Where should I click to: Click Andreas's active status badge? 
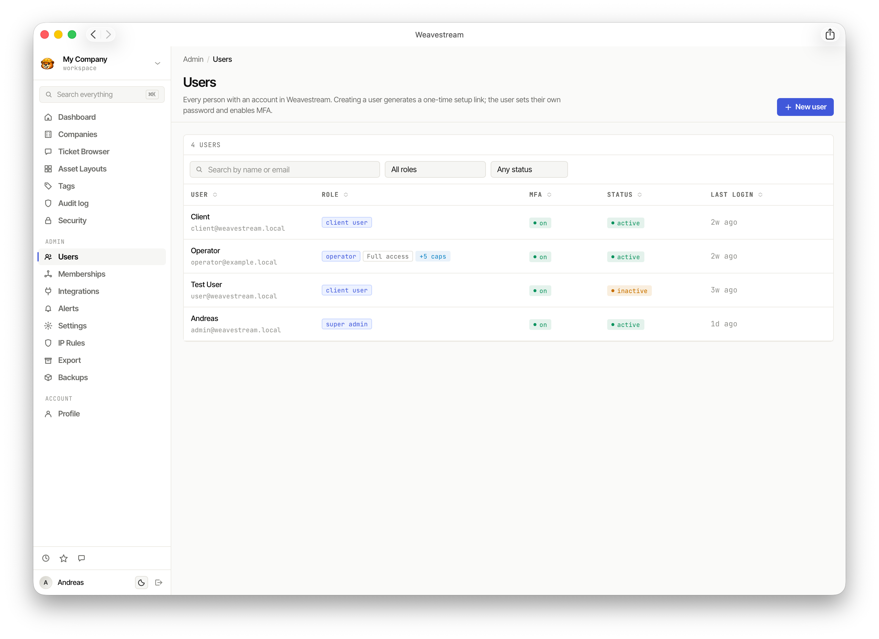point(626,325)
